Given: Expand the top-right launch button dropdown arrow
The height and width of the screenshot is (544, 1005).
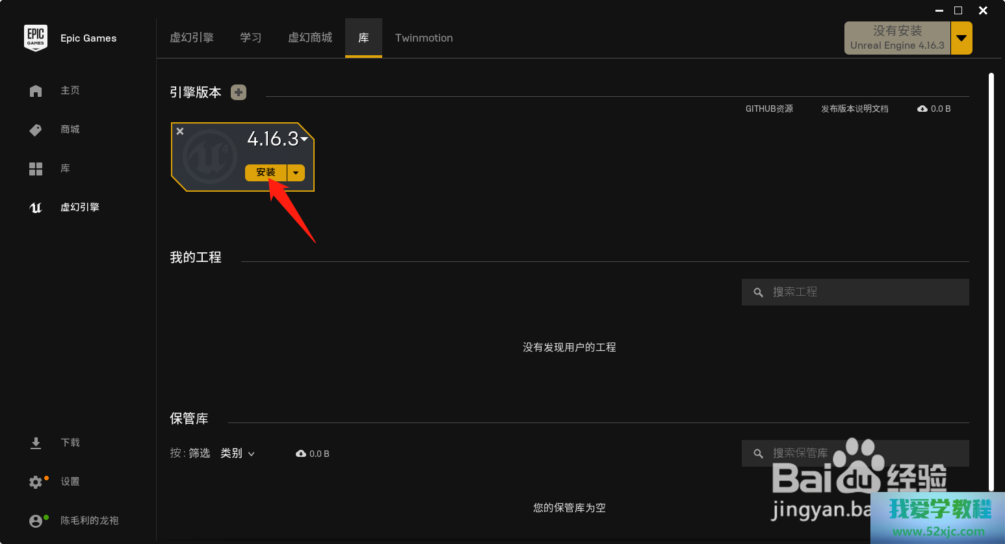Looking at the screenshot, I should click(961, 38).
